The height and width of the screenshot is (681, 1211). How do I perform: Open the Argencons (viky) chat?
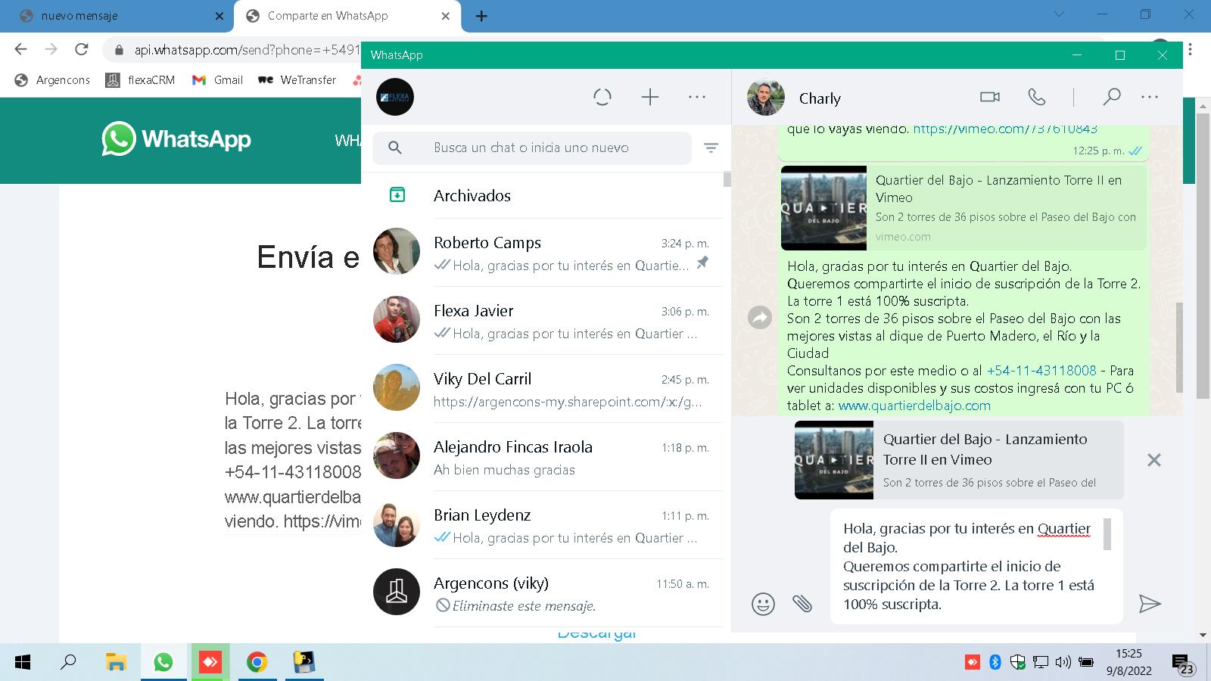tap(543, 593)
